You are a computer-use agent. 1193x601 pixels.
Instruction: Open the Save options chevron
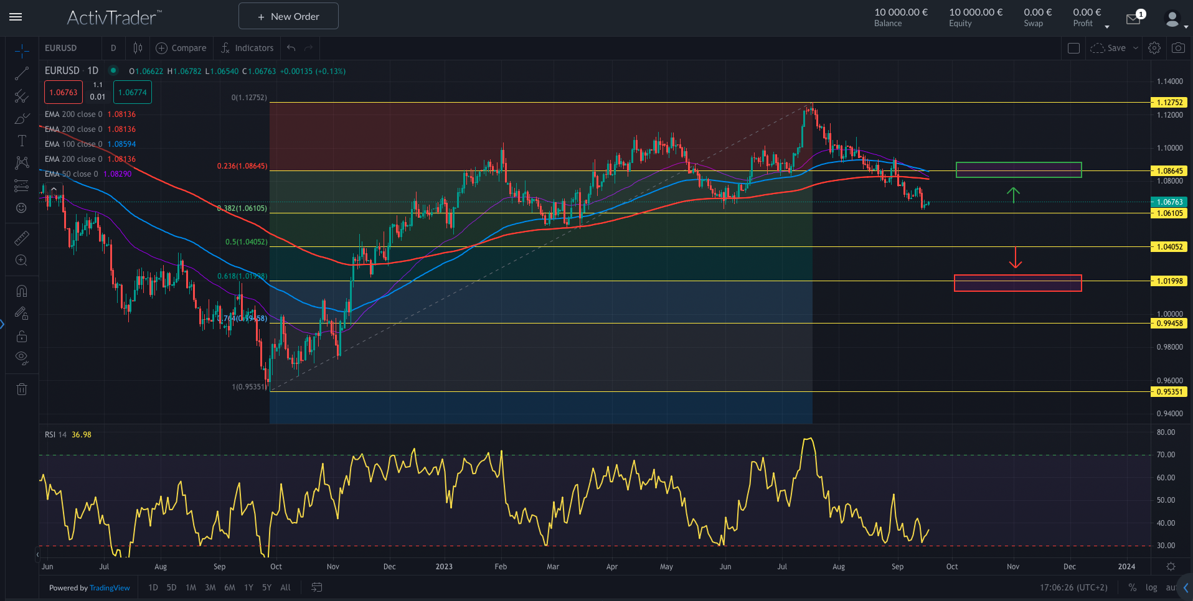1137,48
